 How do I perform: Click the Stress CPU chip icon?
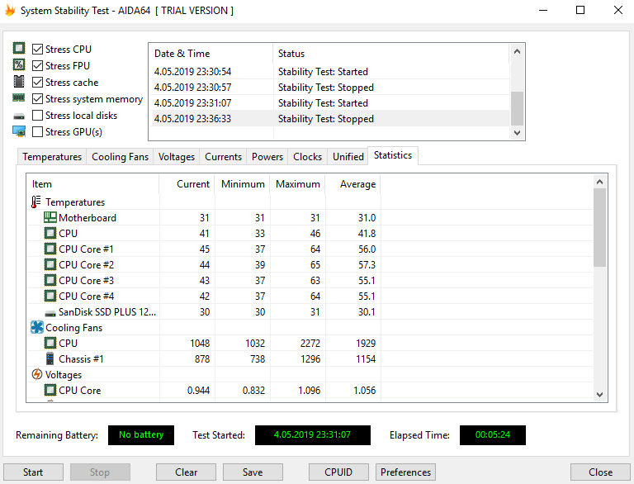pos(19,48)
